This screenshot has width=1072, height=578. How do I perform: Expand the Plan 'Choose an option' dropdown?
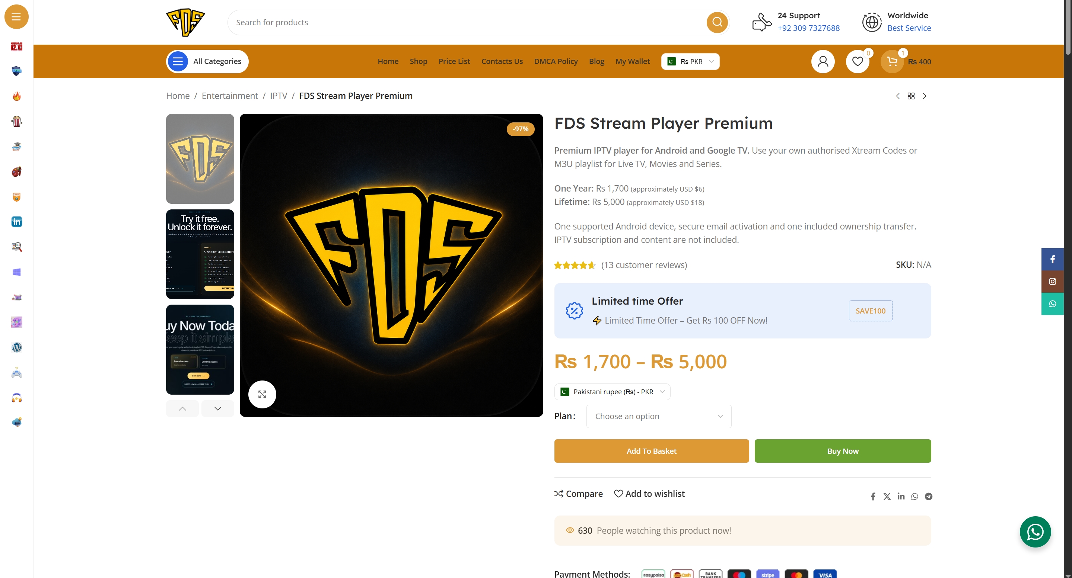pos(658,416)
